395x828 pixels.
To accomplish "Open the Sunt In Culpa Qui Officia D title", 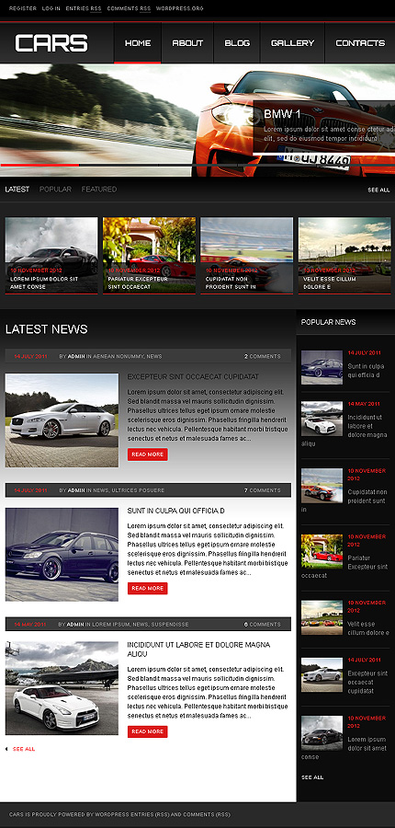I will click(175, 512).
